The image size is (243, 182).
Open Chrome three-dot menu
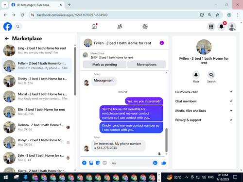tap(238, 15)
